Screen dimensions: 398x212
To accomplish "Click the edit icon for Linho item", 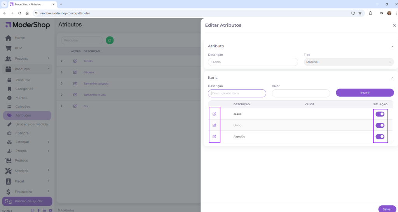I will (x=214, y=125).
